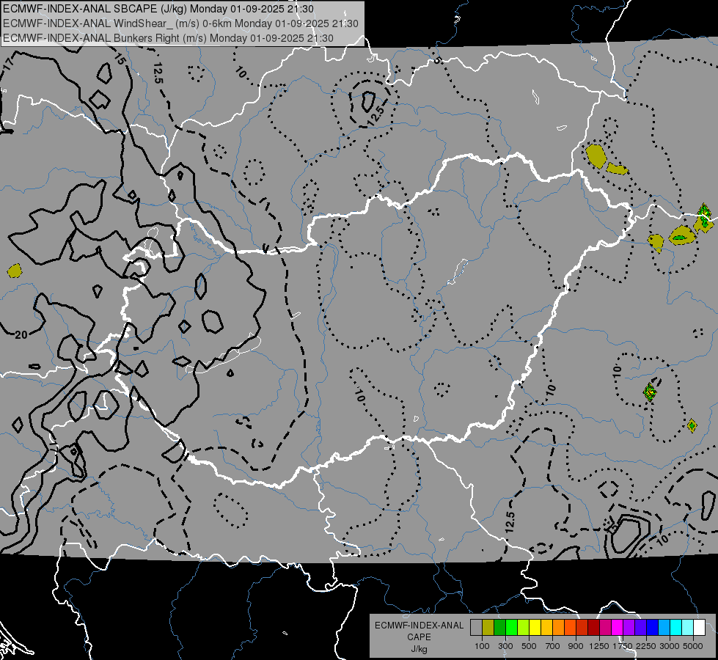This screenshot has width=718, height=660.
Task: Click the amber gold legend swatch
Action: (546, 627)
